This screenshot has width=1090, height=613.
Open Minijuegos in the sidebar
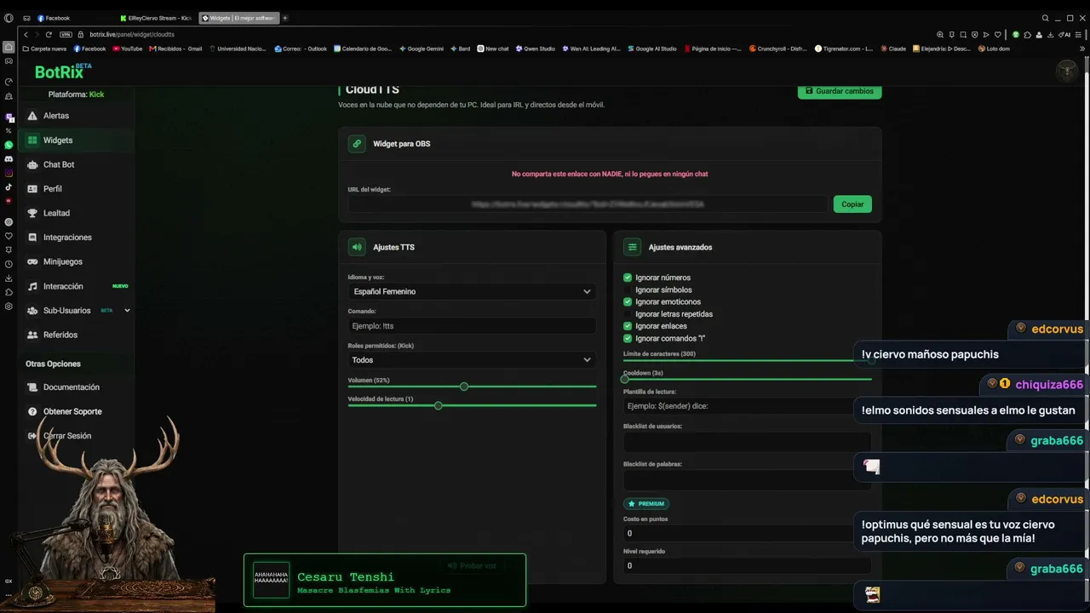pyautogui.click(x=77, y=261)
